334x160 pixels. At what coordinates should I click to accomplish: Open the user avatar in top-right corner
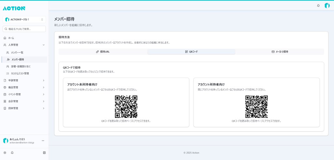click(327, 6)
